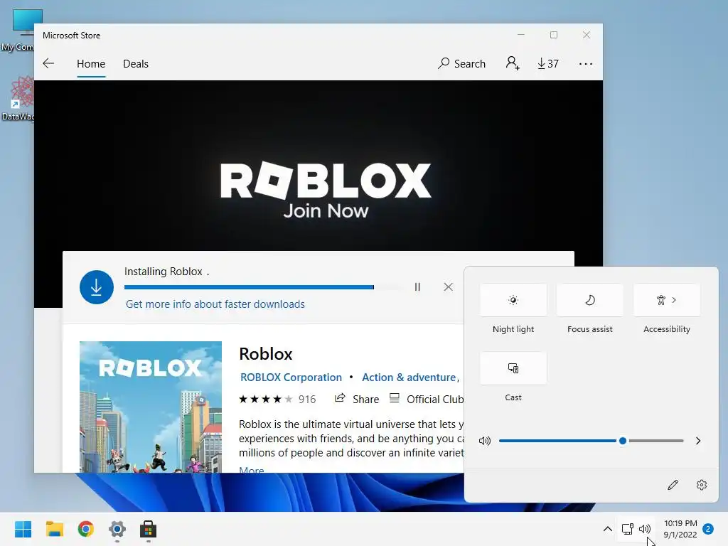Go back using the Store back arrow
The height and width of the screenshot is (546, 728).
click(x=48, y=63)
